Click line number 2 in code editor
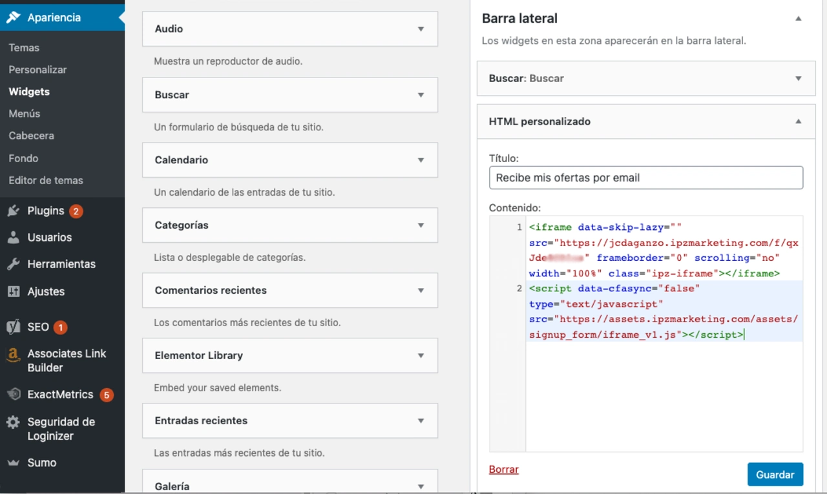This screenshot has width=827, height=494. tap(519, 289)
